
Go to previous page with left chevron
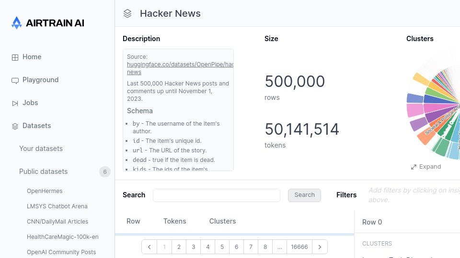click(x=149, y=247)
